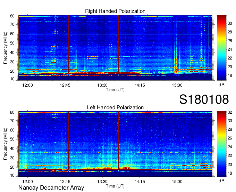The image size is (236, 192).
Task: Click the Left Handed Polarization spectrogram
Action: point(115,144)
